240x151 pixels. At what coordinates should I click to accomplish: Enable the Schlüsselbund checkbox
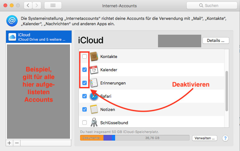(x=85, y=123)
